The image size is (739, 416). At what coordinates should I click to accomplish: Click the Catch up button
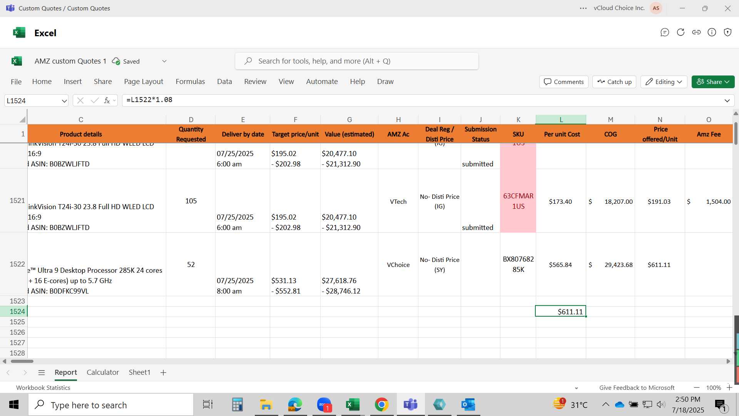(x=614, y=82)
